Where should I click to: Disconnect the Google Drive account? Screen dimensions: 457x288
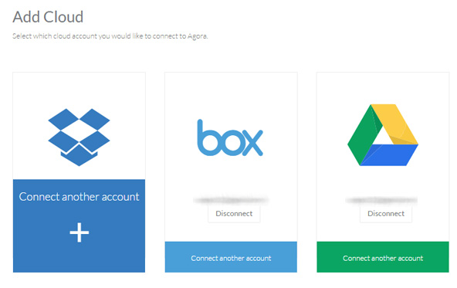[386, 214]
